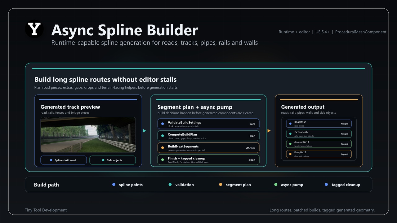The height and width of the screenshot is (223, 397).
Task: Click the teal dot beside ExtraMesh
Action: coord(290,134)
